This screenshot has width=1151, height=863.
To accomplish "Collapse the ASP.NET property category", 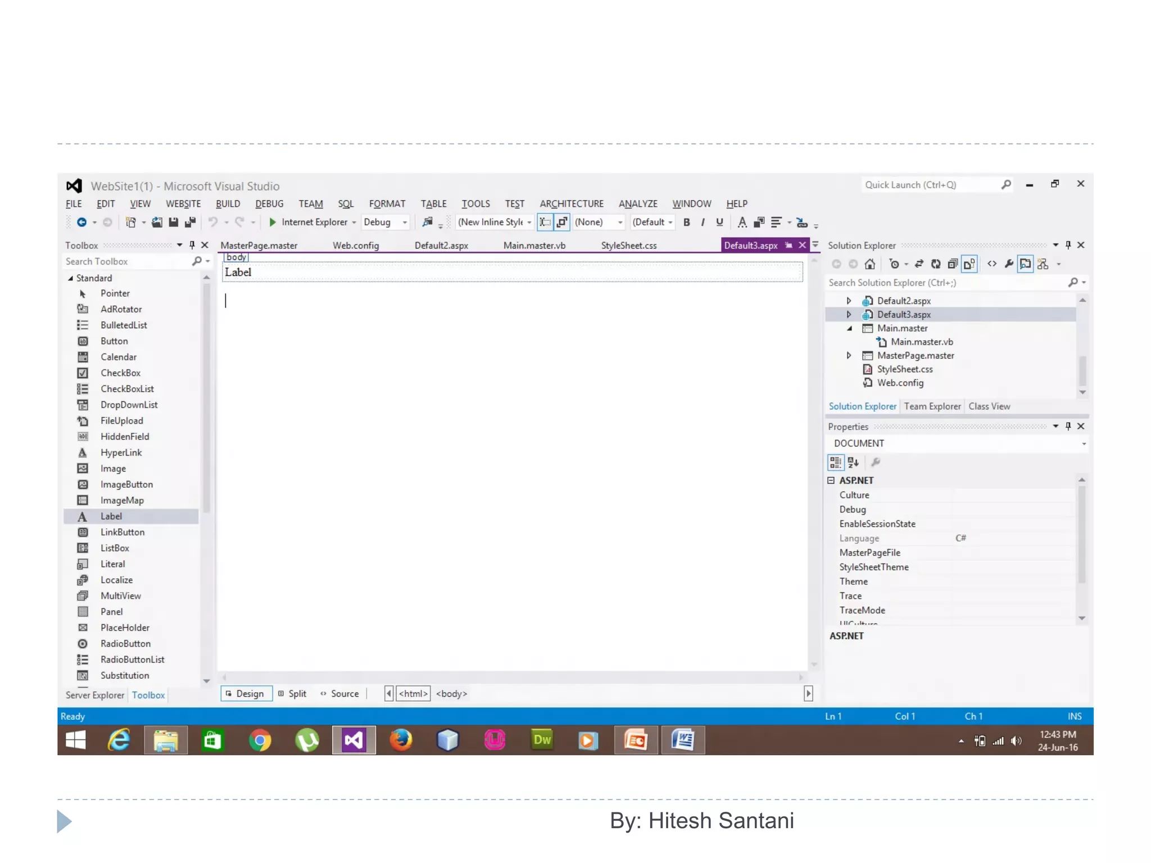I will [x=831, y=480].
